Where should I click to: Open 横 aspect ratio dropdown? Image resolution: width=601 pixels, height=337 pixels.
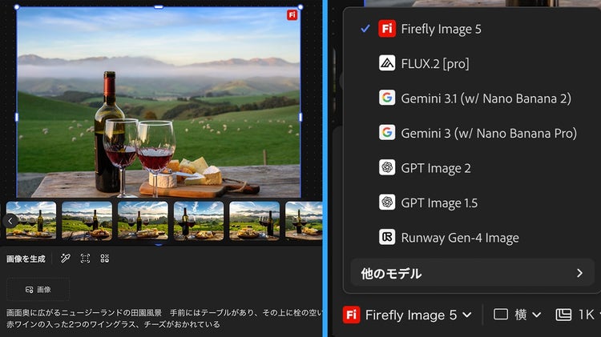tap(518, 315)
